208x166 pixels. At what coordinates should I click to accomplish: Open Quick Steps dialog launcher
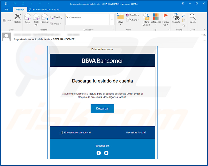(114, 30)
